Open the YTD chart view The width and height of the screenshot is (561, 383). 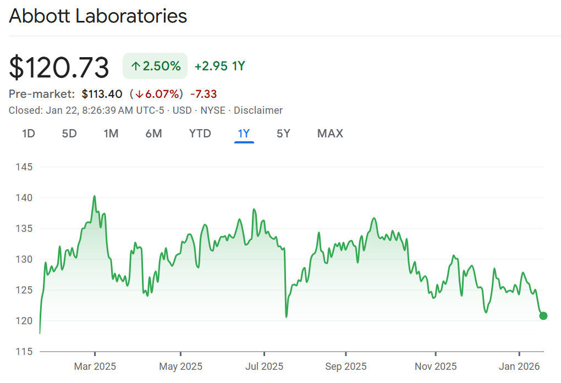coord(200,134)
